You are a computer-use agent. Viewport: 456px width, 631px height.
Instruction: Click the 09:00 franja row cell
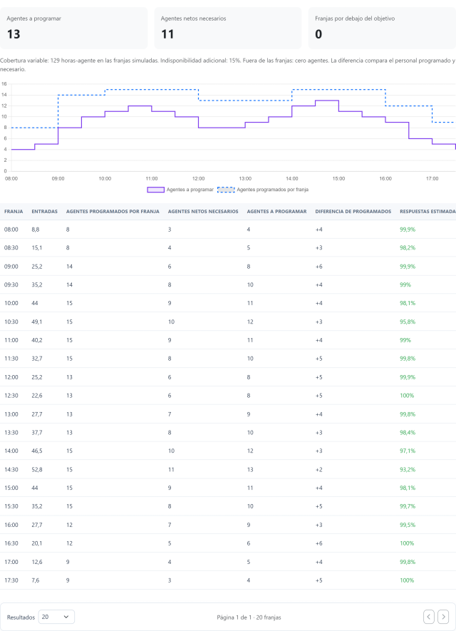(11, 267)
